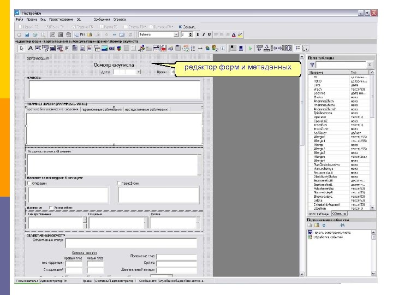
Task: Click into the Жалобы text area
Action: pos(115,89)
